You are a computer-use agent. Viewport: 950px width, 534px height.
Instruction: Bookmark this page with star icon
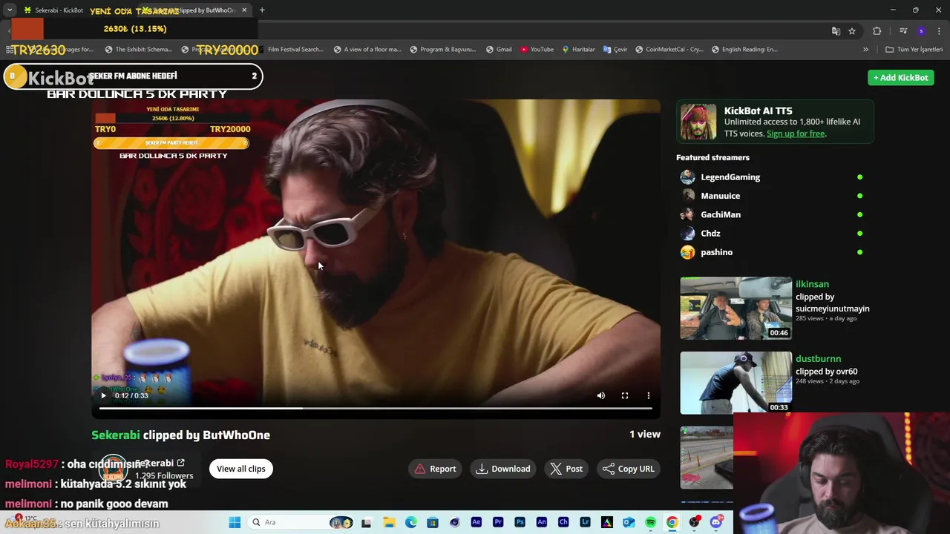(x=852, y=31)
